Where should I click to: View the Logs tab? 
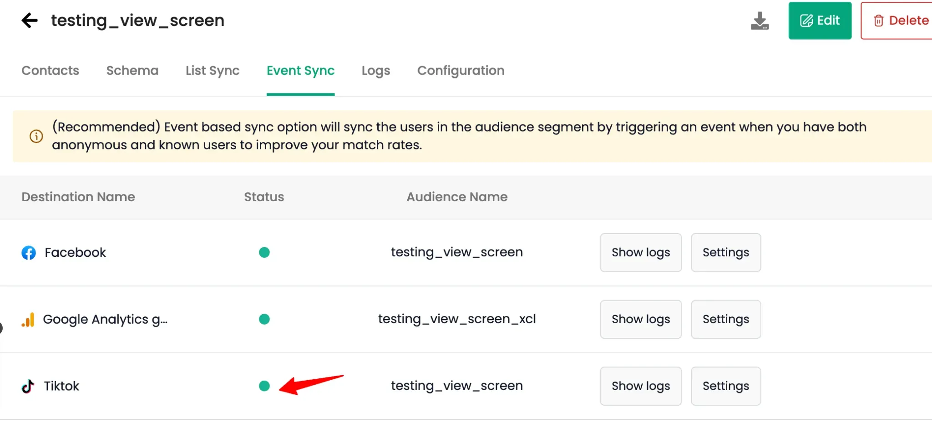(x=376, y=71)
